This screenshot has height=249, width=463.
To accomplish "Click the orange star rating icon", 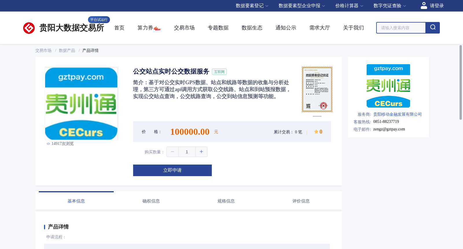I will tap(316, 132).
